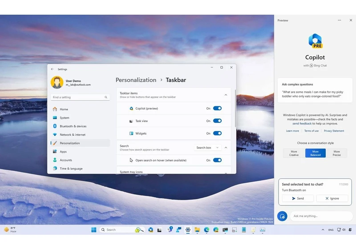Open the first Microsoft Edge taskbar icon

(206, 230)
